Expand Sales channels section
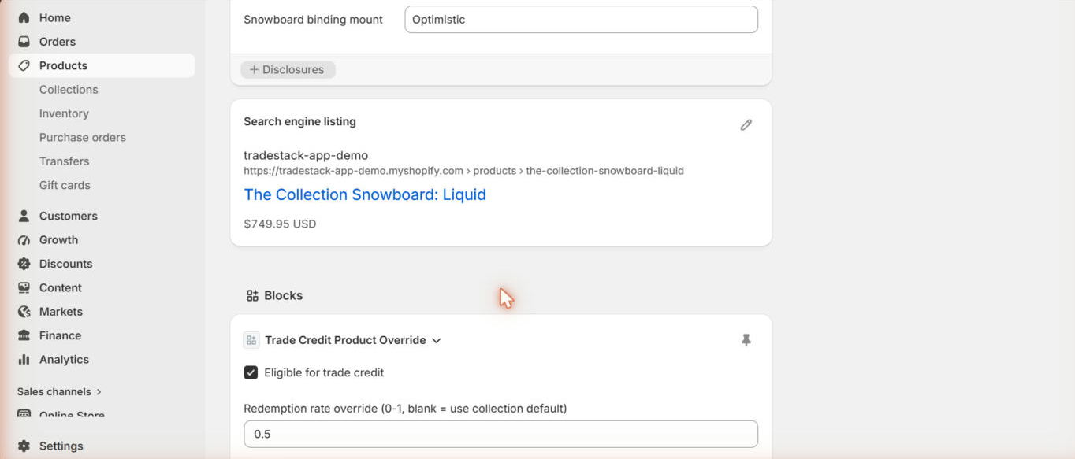This screenshot has height=459, width=1075. pyautogui.click(x=60, y=391)
